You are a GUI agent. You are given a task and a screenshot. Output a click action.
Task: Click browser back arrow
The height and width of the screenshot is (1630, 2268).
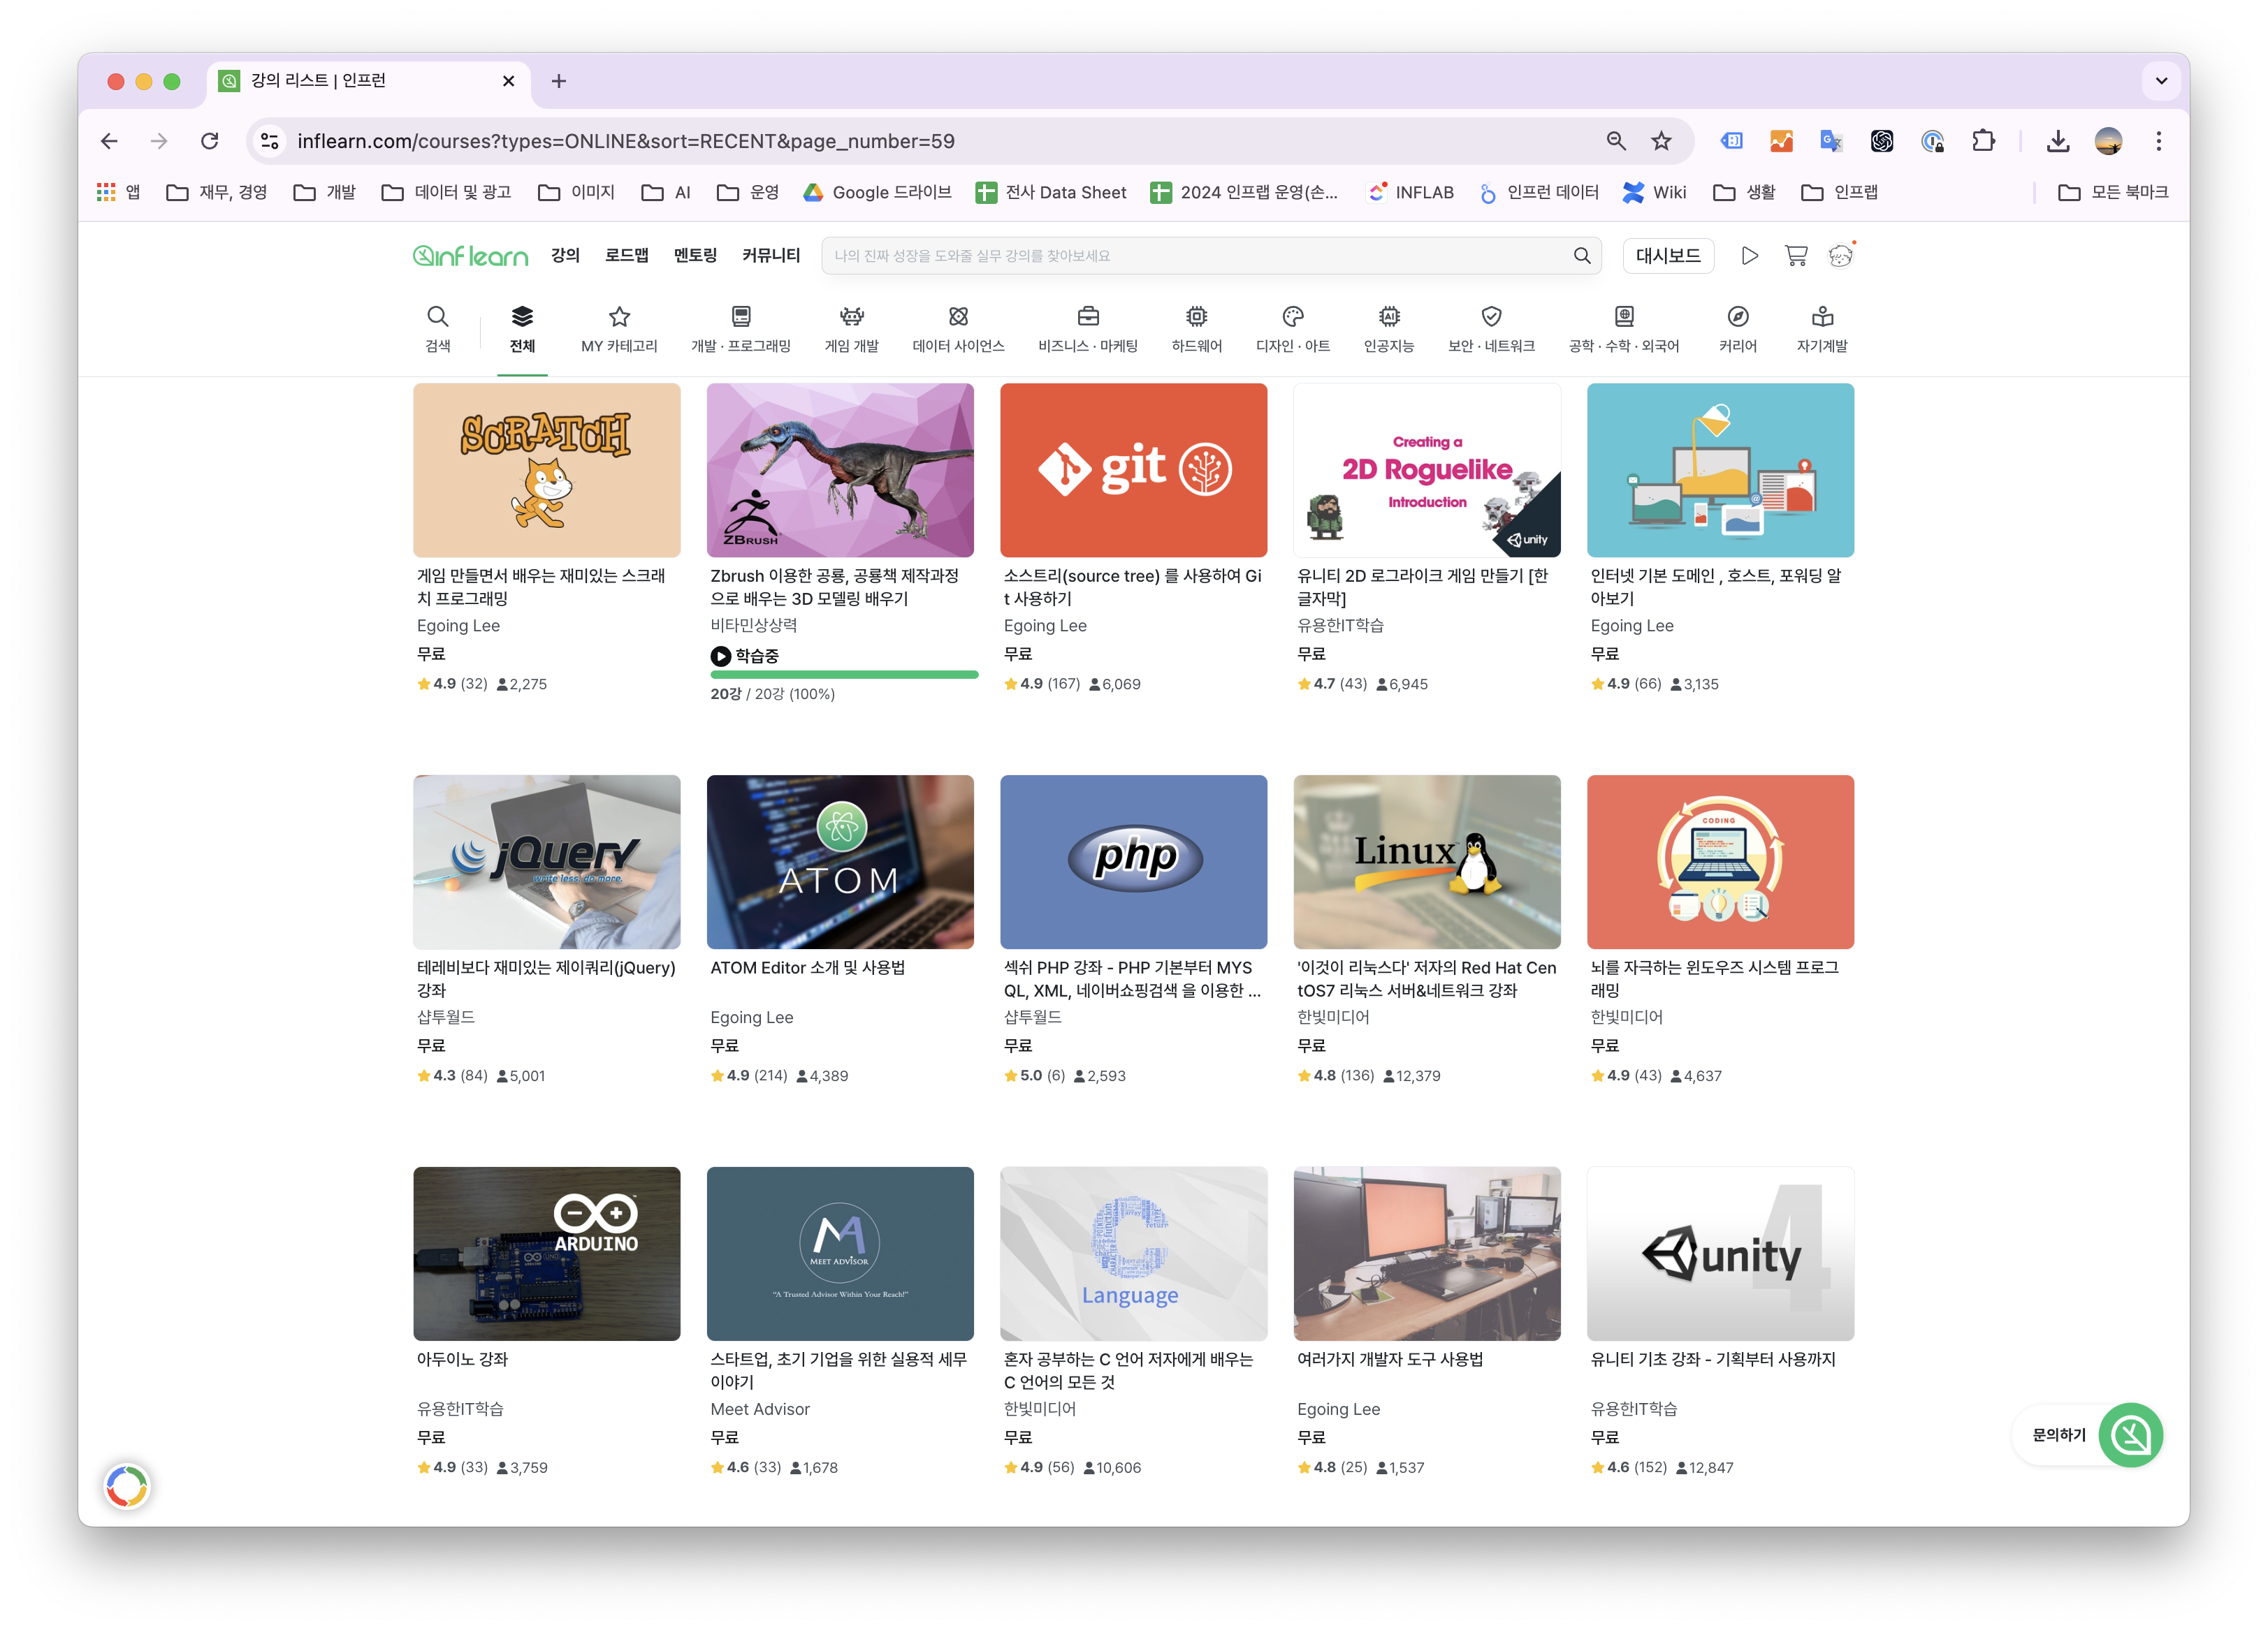coord(110,141)
